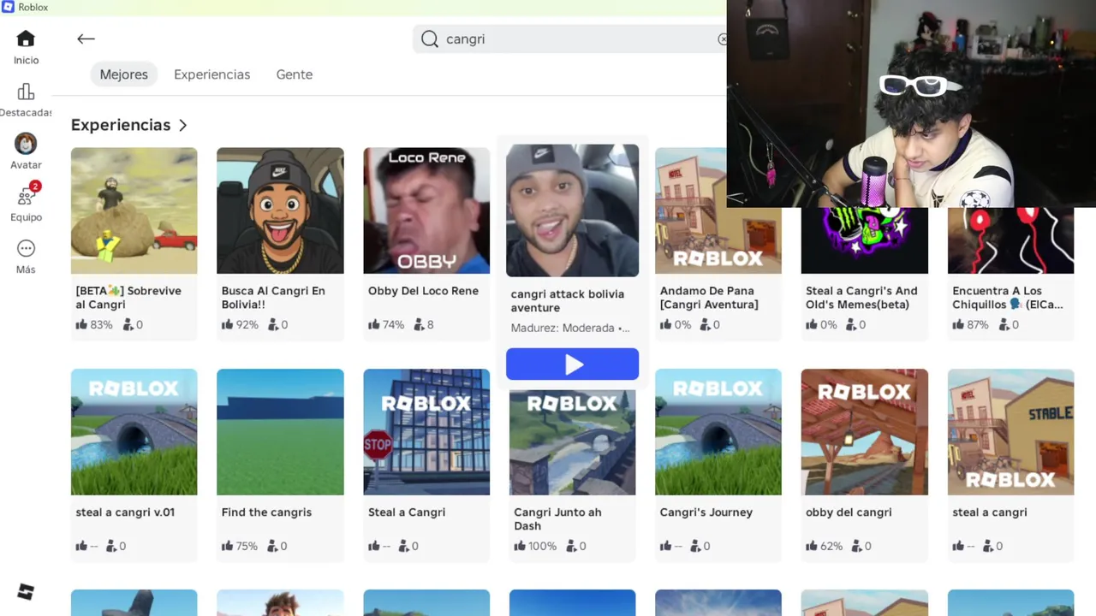The height and width of the screenshot is (616, 1096).
Task: Click the title [BETA] Sobrevive al Cangri
Action: coord(128,298)
